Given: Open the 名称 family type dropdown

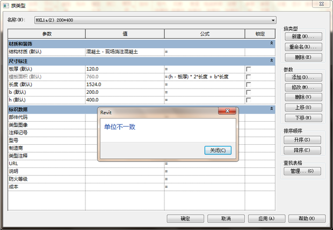Looking at the screenshot, I should click(273, 20).
